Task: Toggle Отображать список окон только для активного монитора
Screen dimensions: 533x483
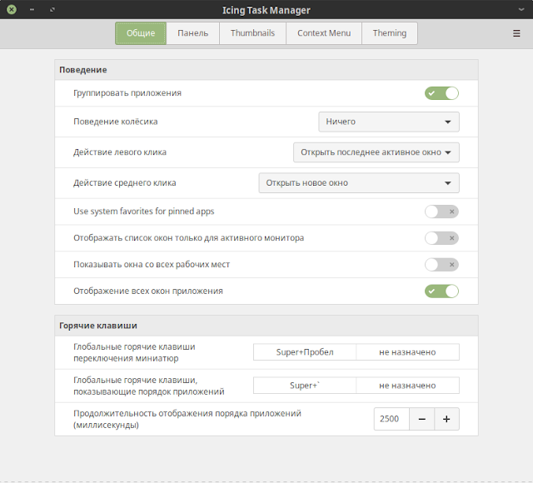Action: tap(441, 238)
